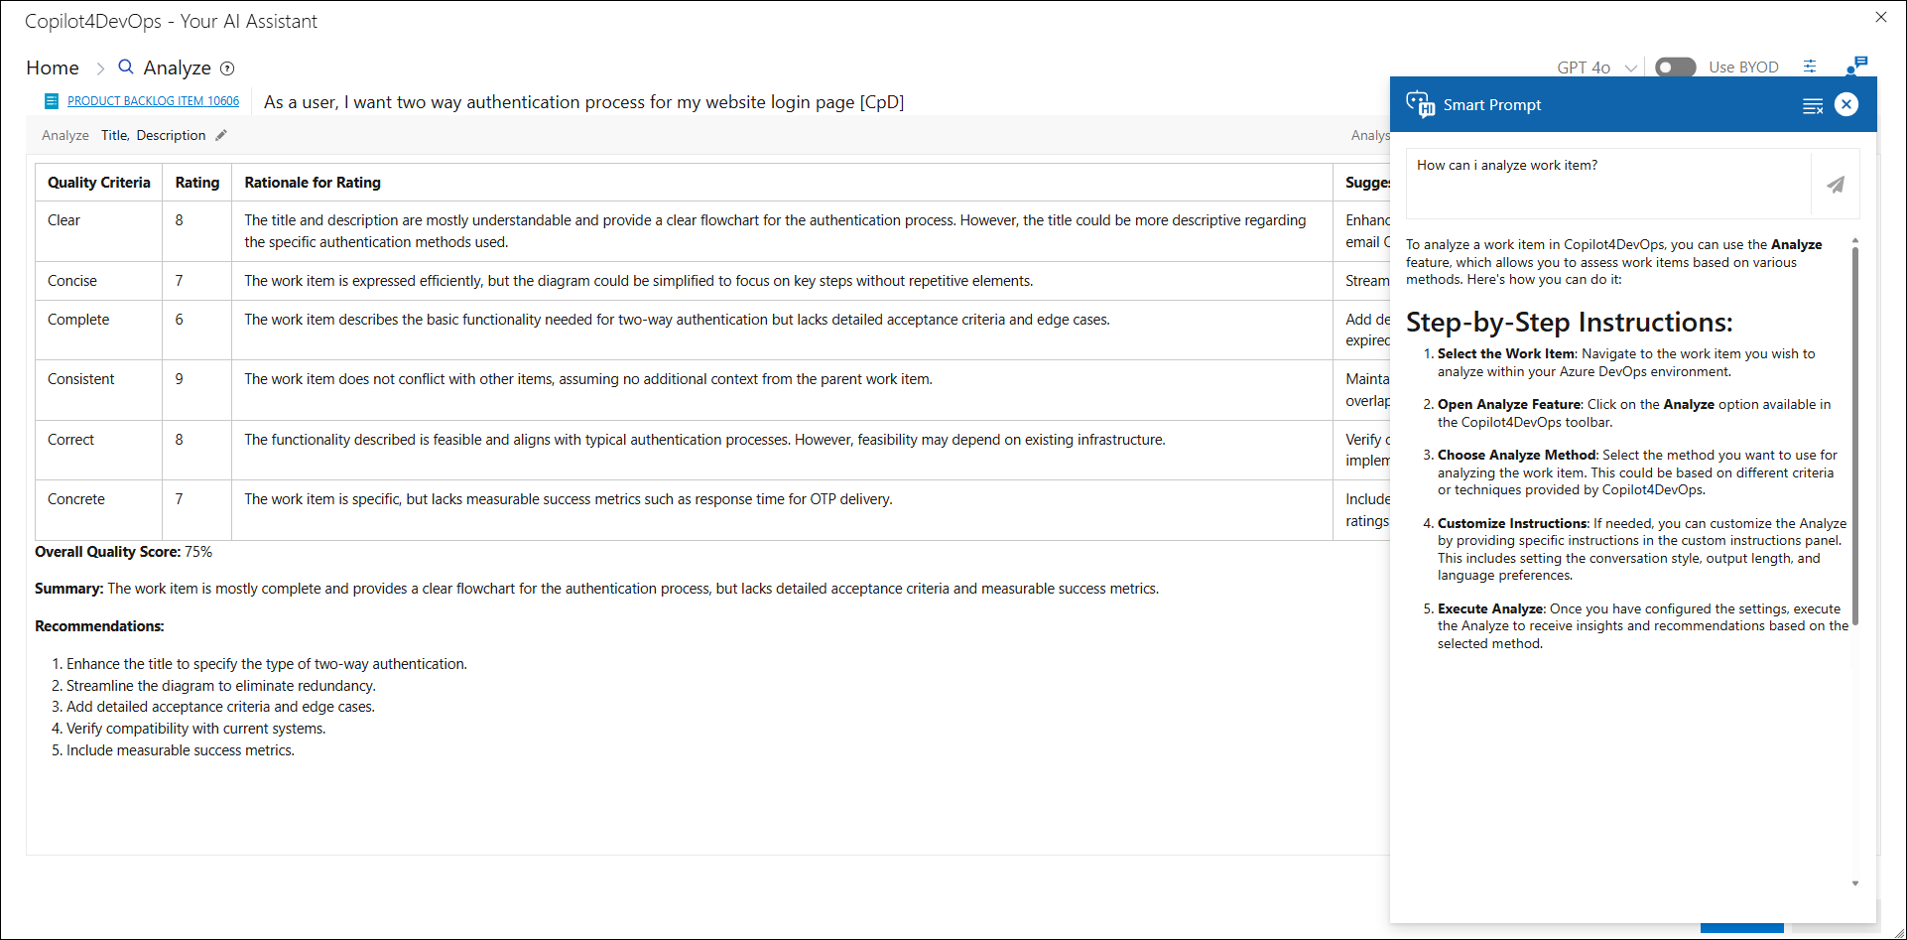Viewport: 1907px width, 940px height.
Task: Send the Smart Prompt message
Action: 1836,185
